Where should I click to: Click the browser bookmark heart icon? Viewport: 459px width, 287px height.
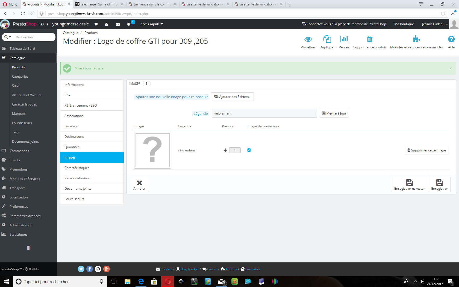pyautogui.click(x=443, y=14)
